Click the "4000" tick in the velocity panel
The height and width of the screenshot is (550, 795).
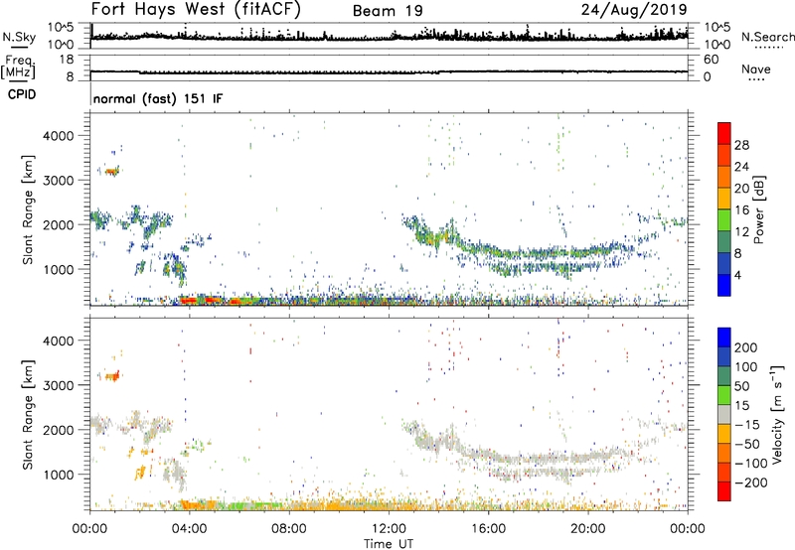(59, 341)
